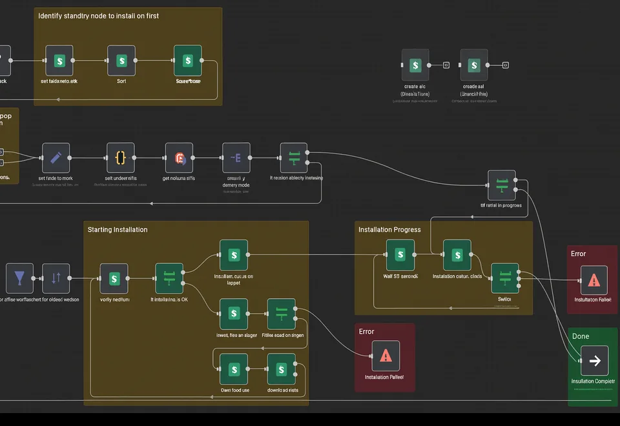Click the up-down arrows node beside the funnel
The height and width of the screenshot is (426, 620).
(56, 278)
